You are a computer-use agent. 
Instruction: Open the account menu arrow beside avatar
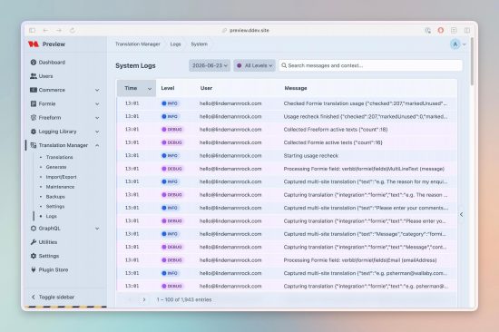pos(464,44)
